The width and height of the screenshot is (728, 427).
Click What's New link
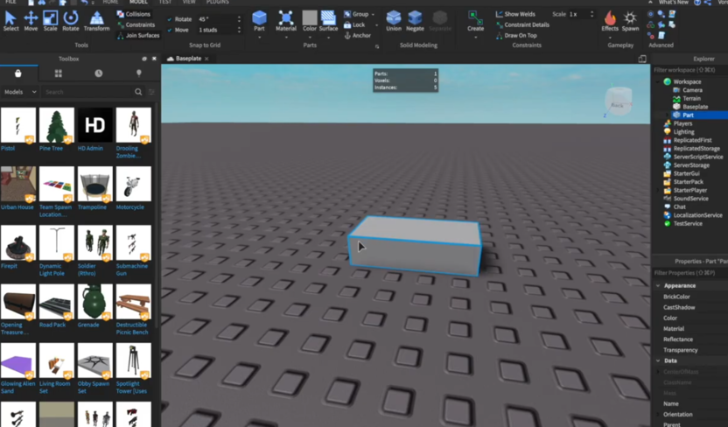coord(673,3)
